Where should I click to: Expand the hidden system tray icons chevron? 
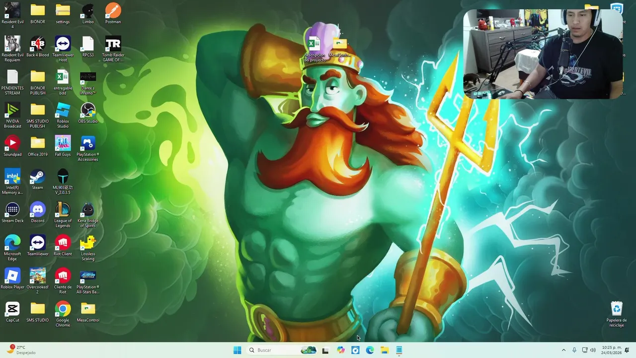[x=563, y=350]
